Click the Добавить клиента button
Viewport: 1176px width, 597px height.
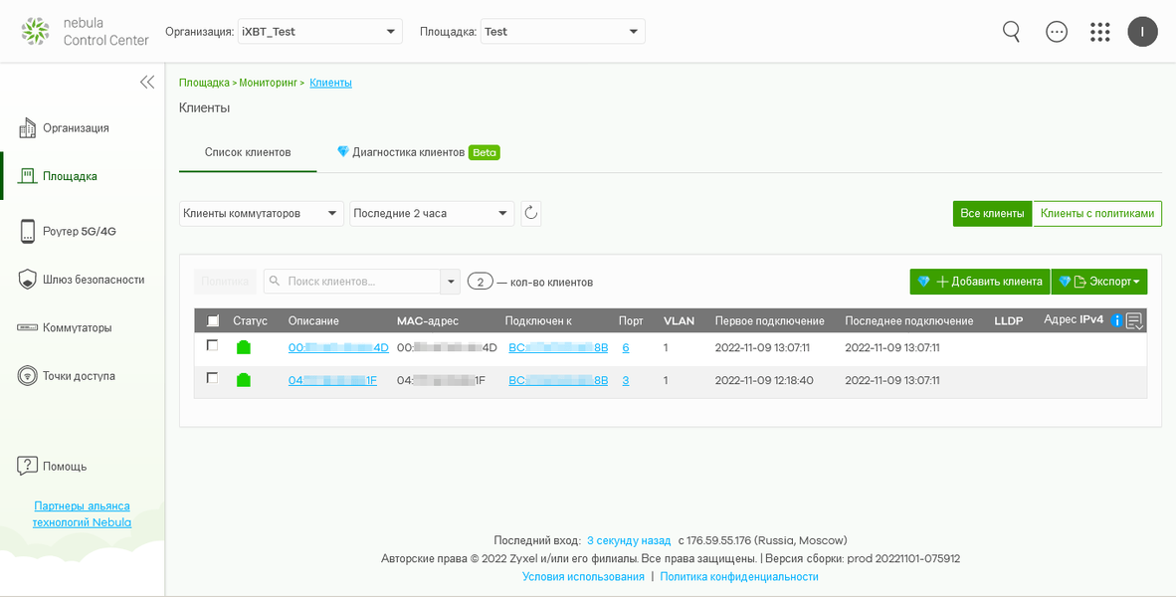(x=979, y=282)
